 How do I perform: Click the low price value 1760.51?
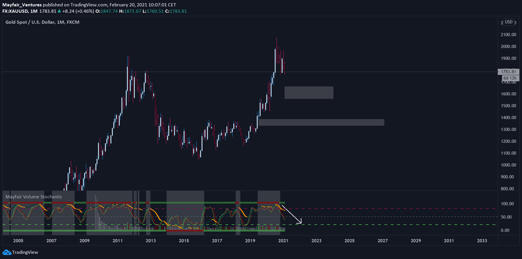coord(155,11)
